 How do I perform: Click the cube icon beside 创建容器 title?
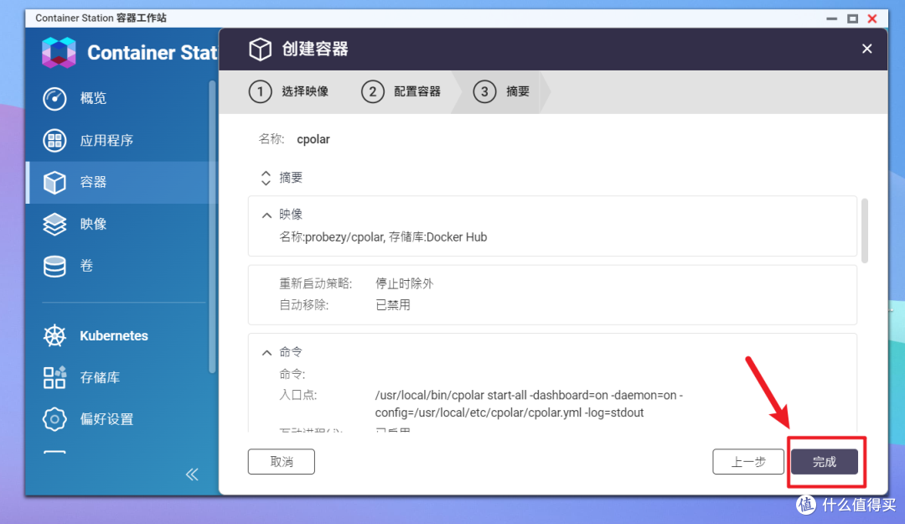tap(261, 49)
